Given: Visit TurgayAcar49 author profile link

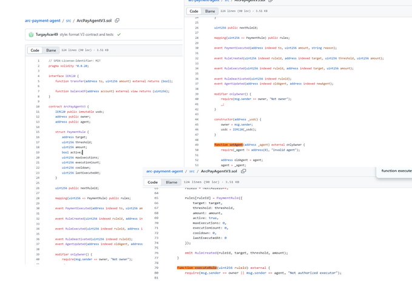Looking at the screenshot, I should click(47, 35).
